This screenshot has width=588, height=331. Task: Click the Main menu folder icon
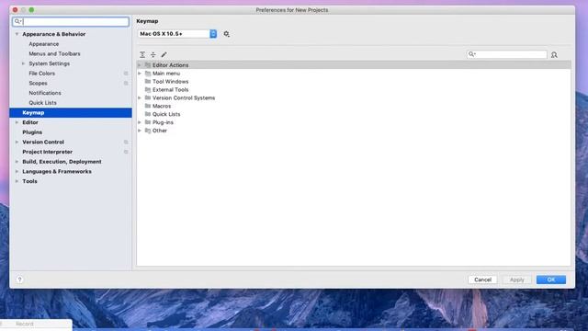[148, 74]
